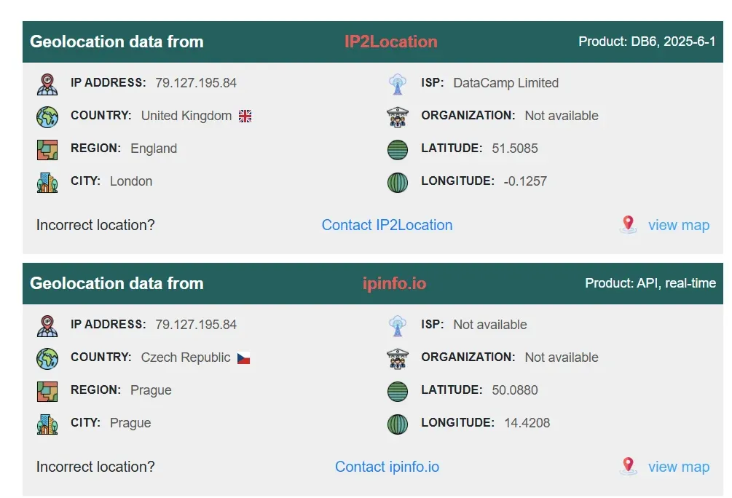Screen dimensions: 732x498
Task: Click the map pin icon in IP2Location panel
Action: (x=629, y=224)
